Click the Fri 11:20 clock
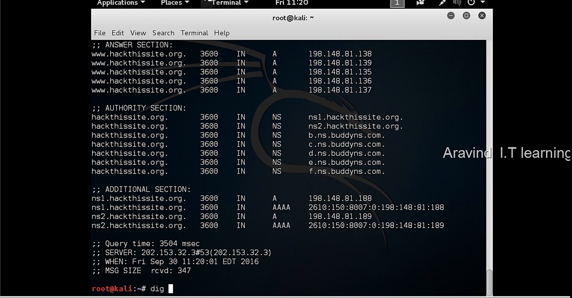The image size is (572, 298). (x=292, y=3)
